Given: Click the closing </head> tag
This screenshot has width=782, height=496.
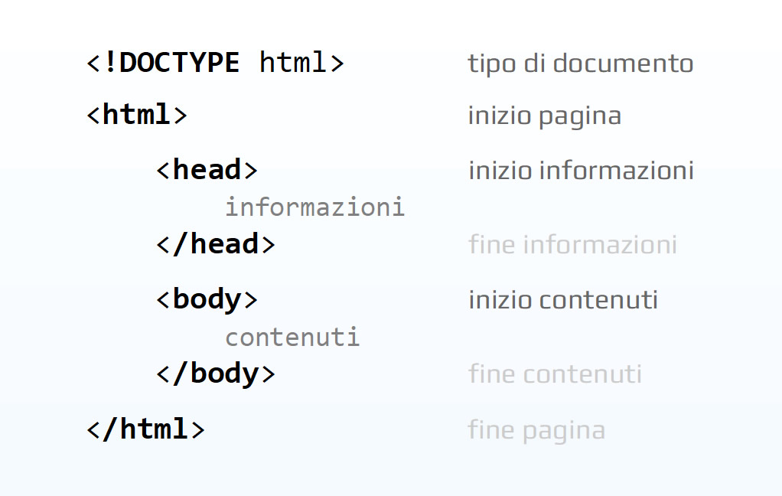Looking at the screenshot, I should click(x=216, y=244).
